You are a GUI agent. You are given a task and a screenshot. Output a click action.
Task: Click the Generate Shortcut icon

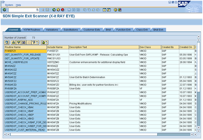(x=109, y=10)
